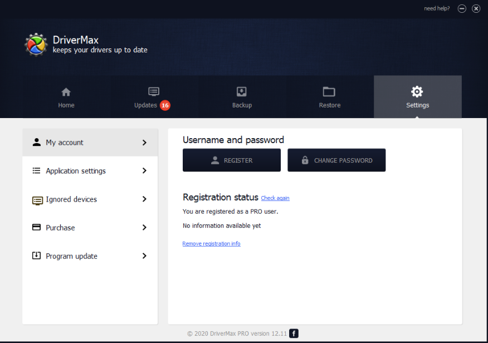Minimize the DriverMax window
488x343 pixels.
click(462, 9)
